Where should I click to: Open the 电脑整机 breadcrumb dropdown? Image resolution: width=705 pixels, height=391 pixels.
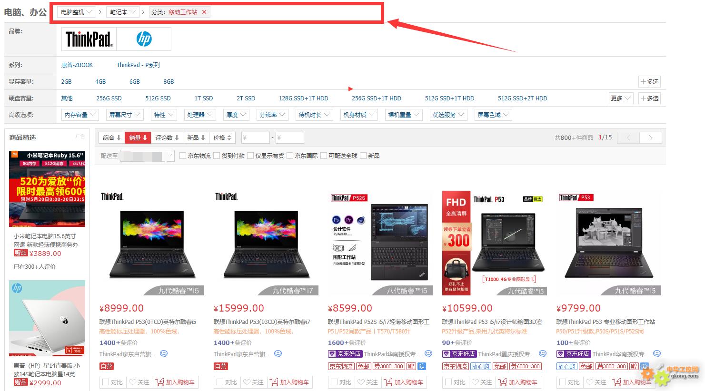pos(77,12)
